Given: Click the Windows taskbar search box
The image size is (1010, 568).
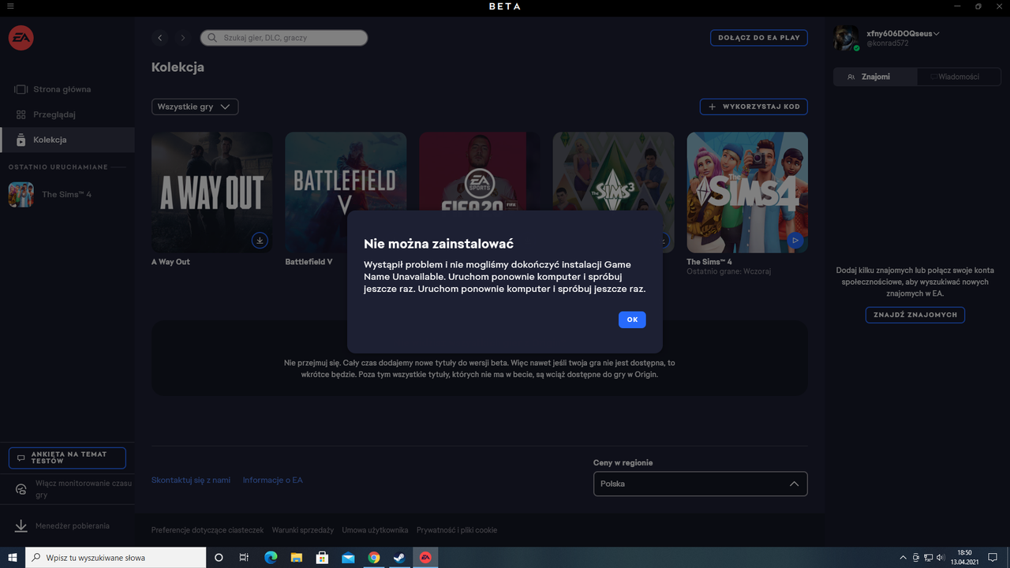Looking at the screenshot, I should (x=116, y=558).
